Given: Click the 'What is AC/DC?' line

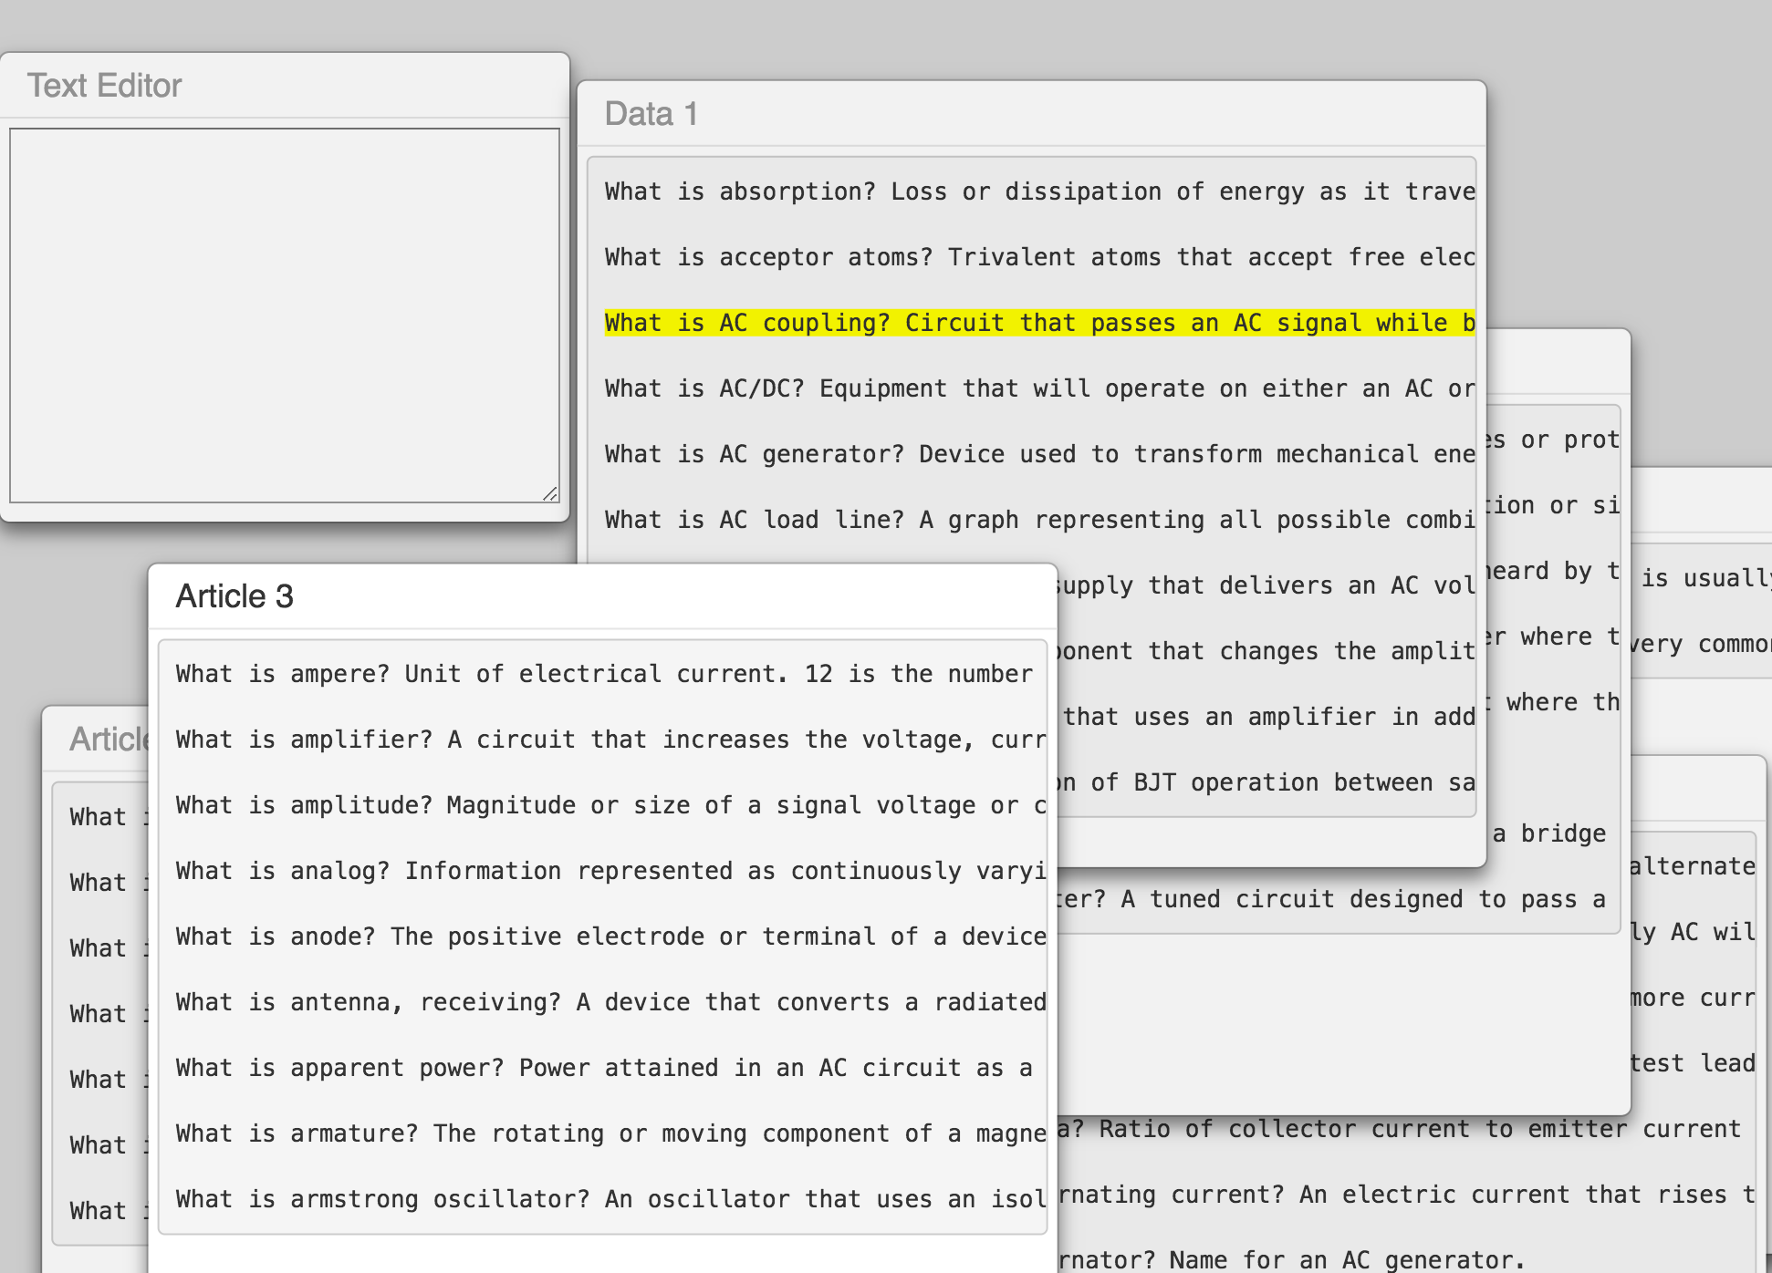Looking at the screenshot, I should tap(1038, 388).
